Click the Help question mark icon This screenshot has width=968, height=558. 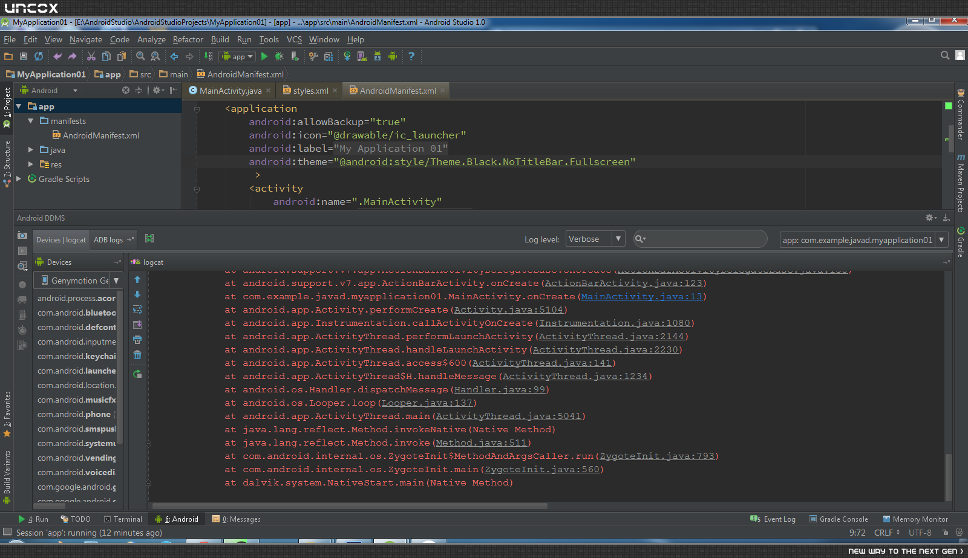pyautogui.click(x=411, y=56)
